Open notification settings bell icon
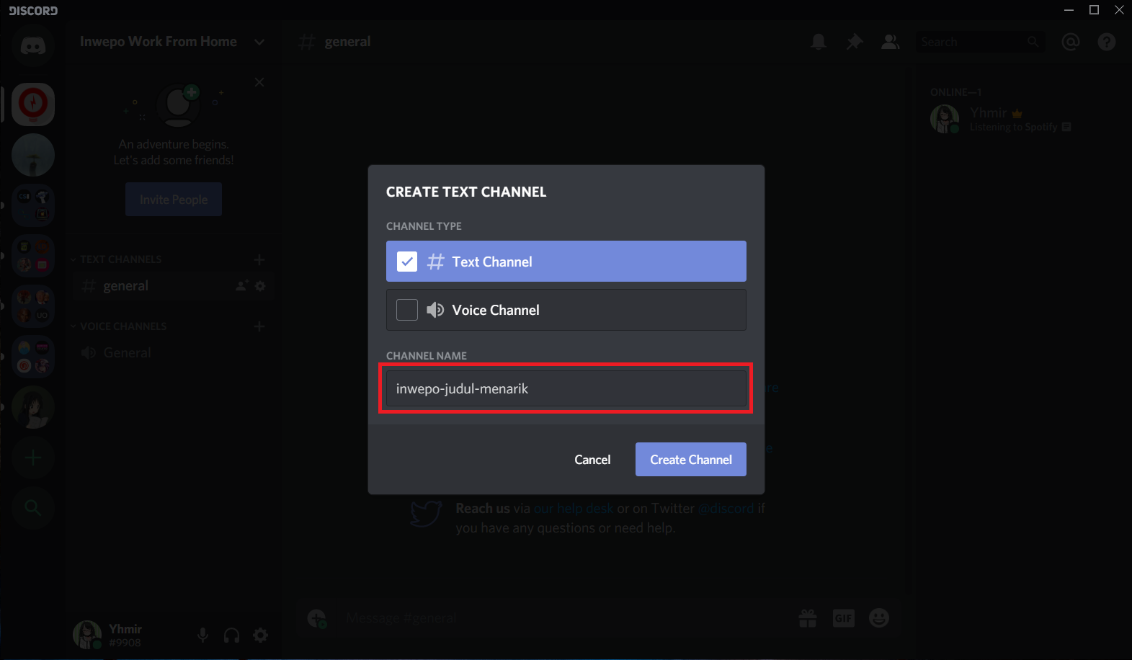The height and width of the screenshot is (660, 1132). pyautogui.click(x=819, y=42)
